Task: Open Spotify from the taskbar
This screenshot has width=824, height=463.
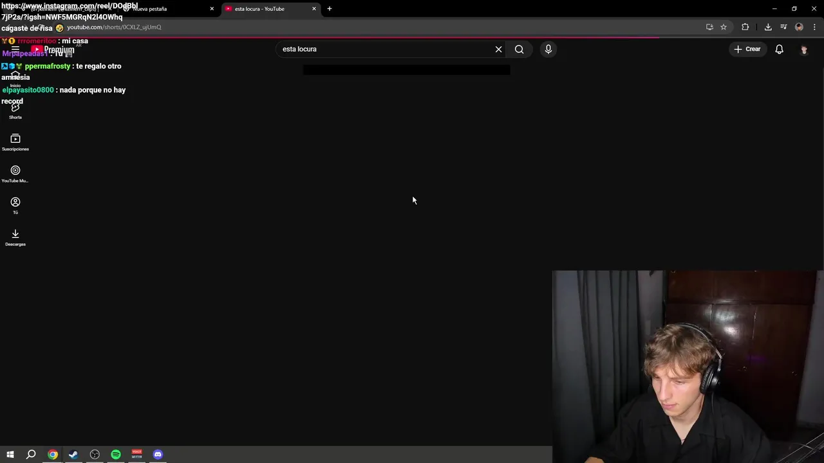Action: pos(116,455)
